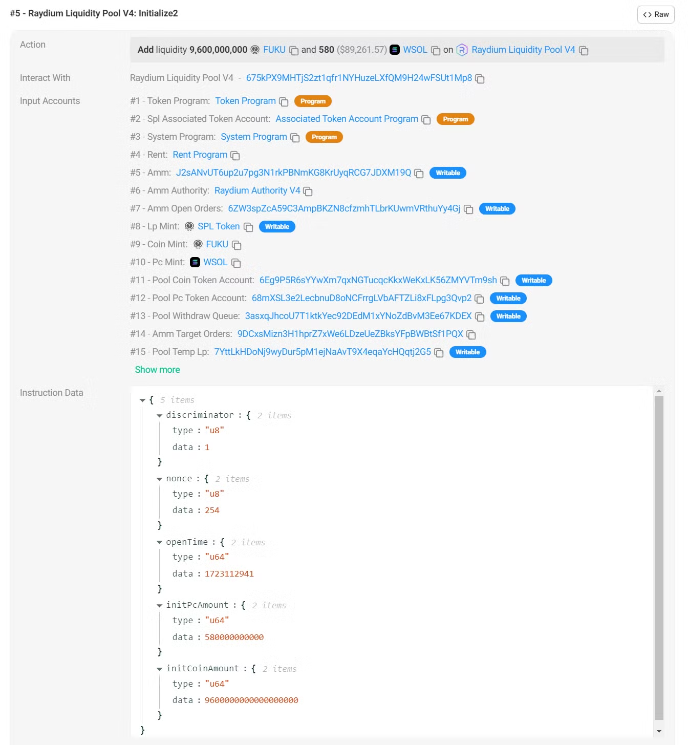Collapse the openTime node
The height and width of the screenshot is (745, 688).
159,542
